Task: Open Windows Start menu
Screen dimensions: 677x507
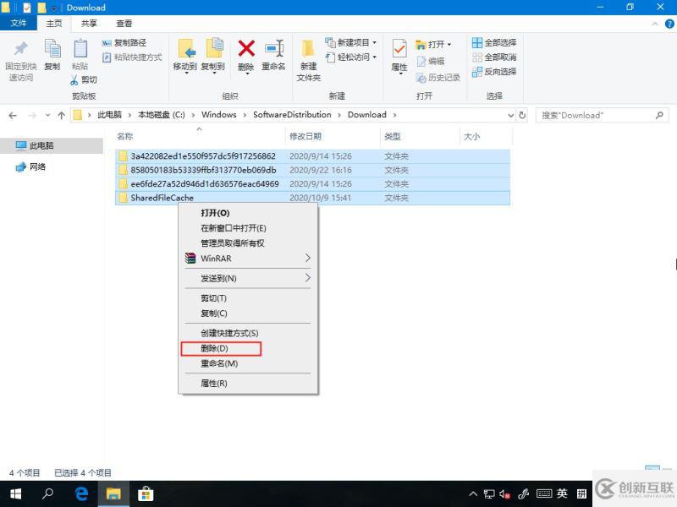Action: click(16, 493)
